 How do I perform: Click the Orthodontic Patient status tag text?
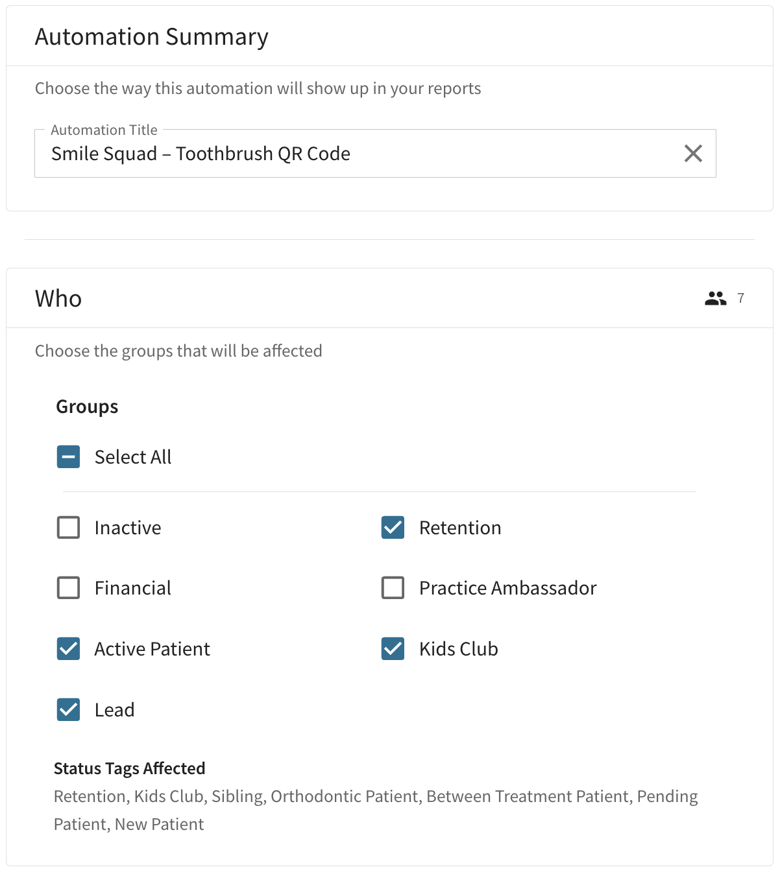coord(345,796)
